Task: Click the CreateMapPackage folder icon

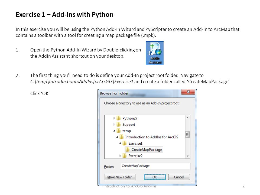Action: click(x=127, y=149)
